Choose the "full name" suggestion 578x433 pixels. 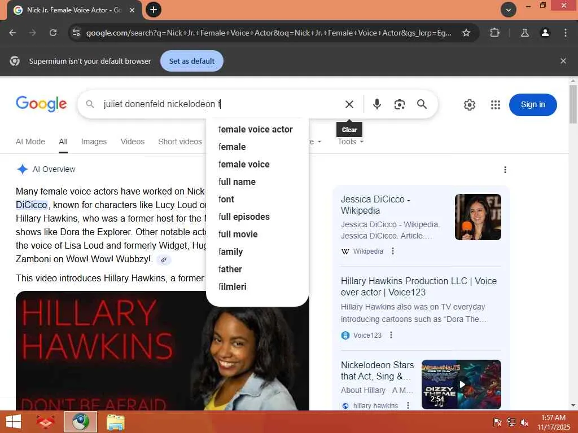tap(257, 182)
